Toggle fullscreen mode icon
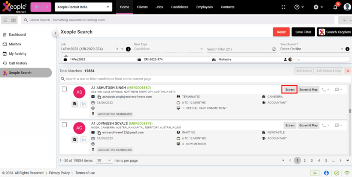 (x=283, y=7)
